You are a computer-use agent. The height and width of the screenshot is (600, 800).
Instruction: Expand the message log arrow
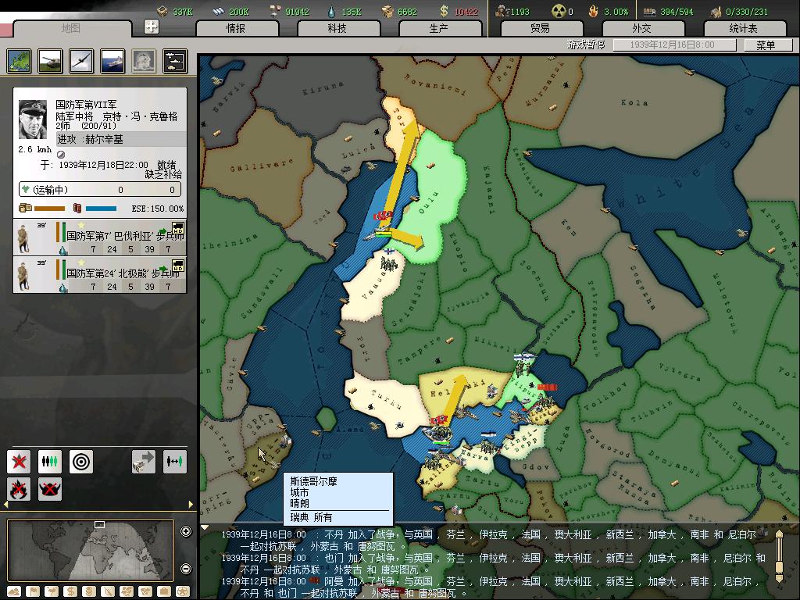point(205,527)
